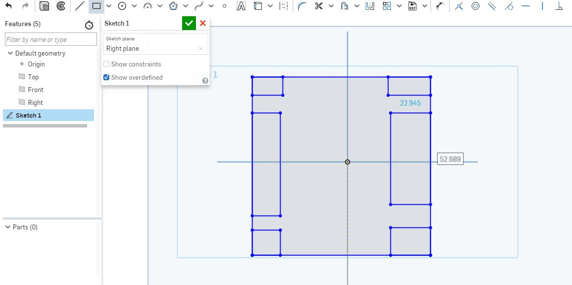
Task: Click the Features (5) header
Action: (x=23, y=24)
